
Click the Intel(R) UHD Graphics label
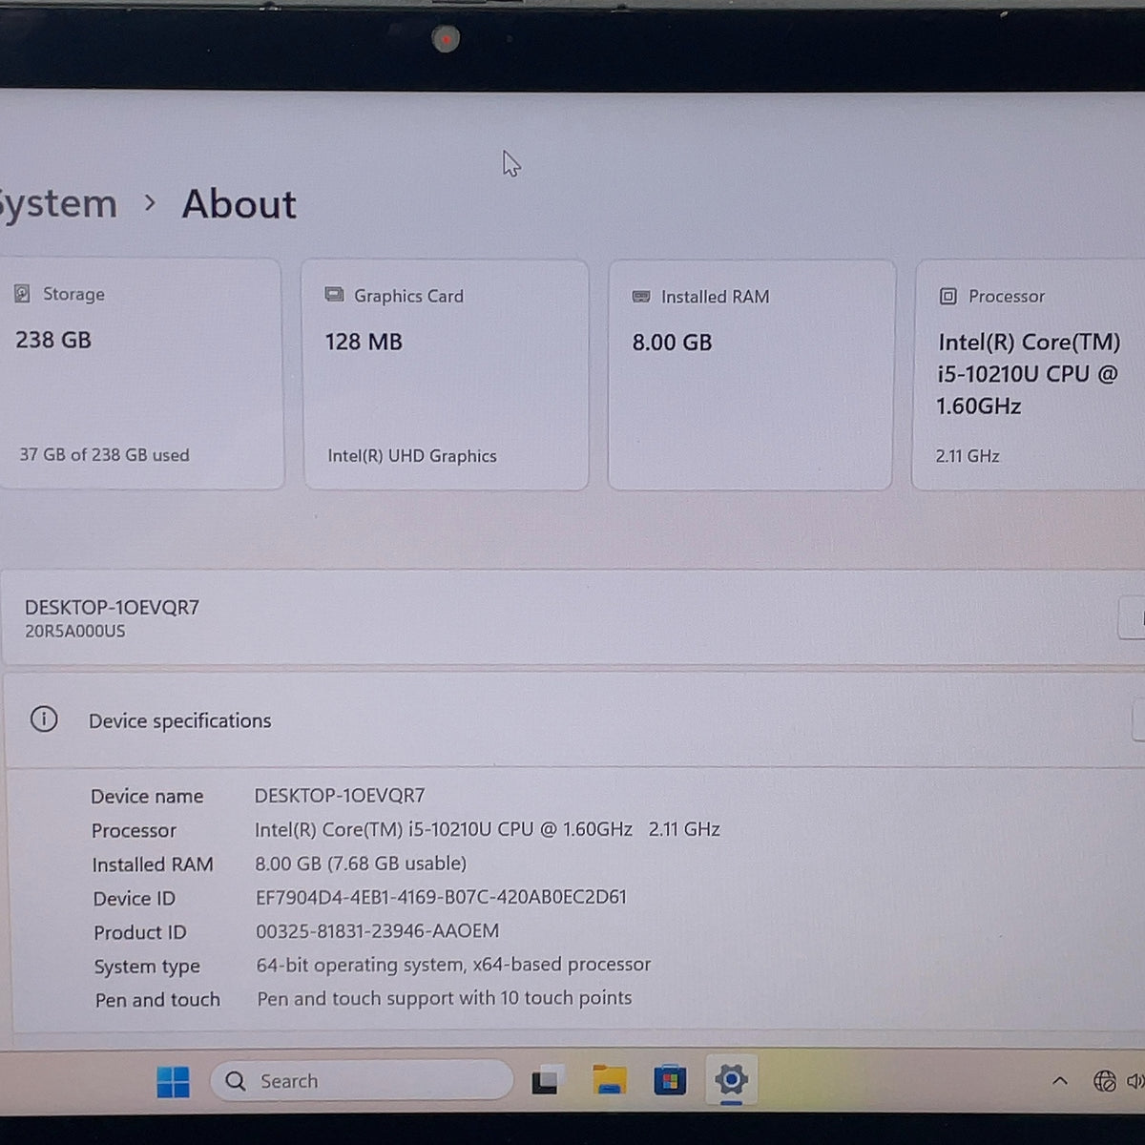pos(412,456)
